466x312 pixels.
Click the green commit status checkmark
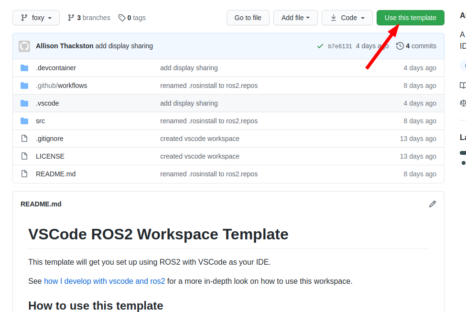click(x=320, y=46)
